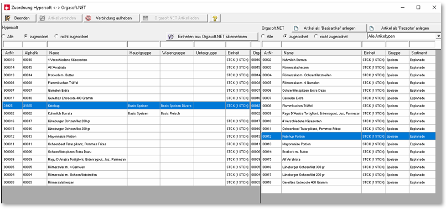Click Artikel als 'Rezeptur' anlegen button
Image resolution: width=446 pixels, height=210 pixels.
click(403, 28)
